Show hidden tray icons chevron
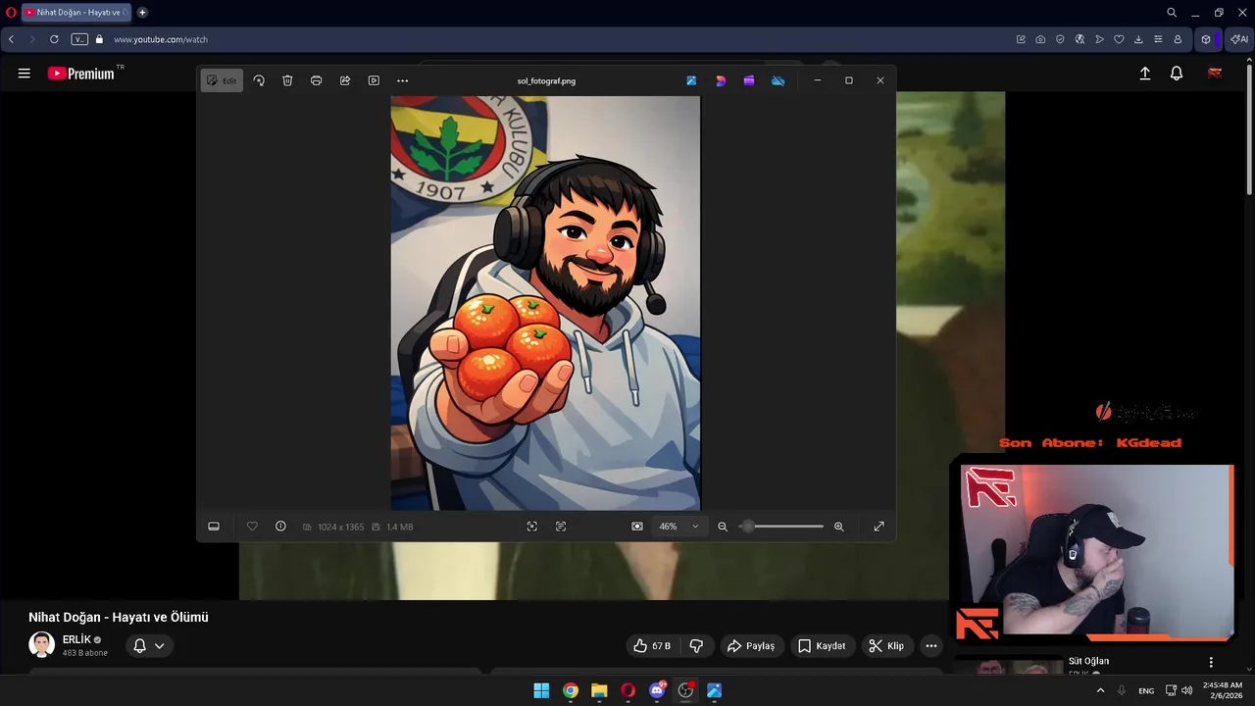 pyautogui.click(x=1100, y=690)
